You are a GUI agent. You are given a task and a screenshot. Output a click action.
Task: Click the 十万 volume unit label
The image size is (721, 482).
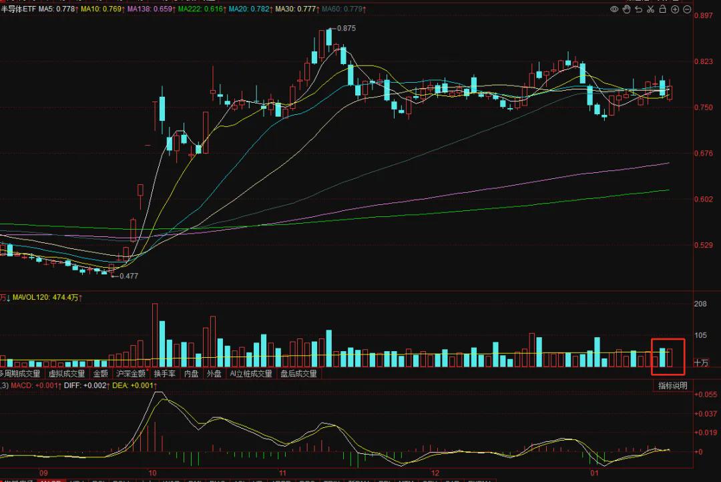pyautogui.click(x=701, y=363)
